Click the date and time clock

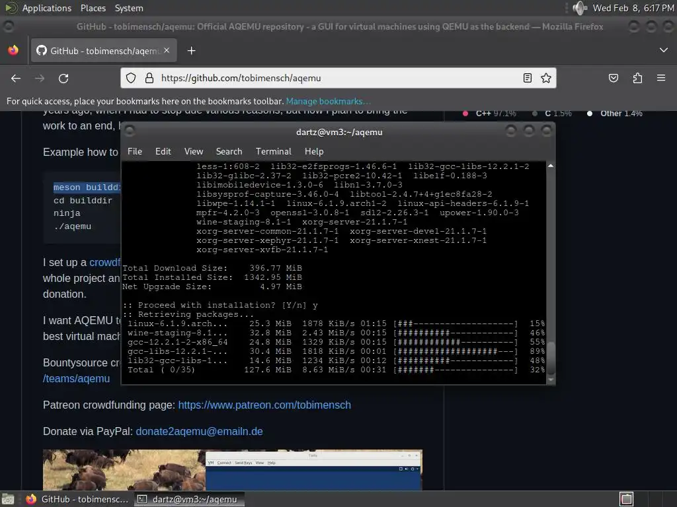coord(633,8)
